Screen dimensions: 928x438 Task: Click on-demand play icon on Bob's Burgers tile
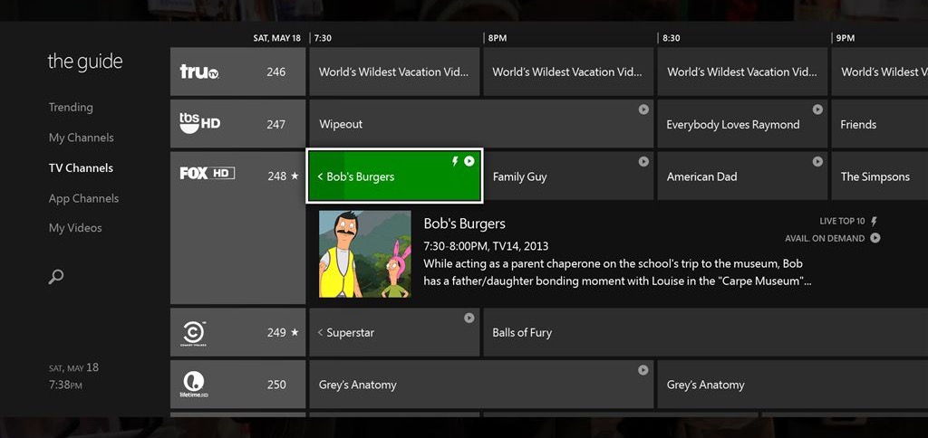pos(469,161)
